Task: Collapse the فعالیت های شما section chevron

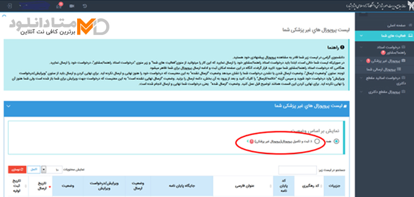Action: point(361,36)
